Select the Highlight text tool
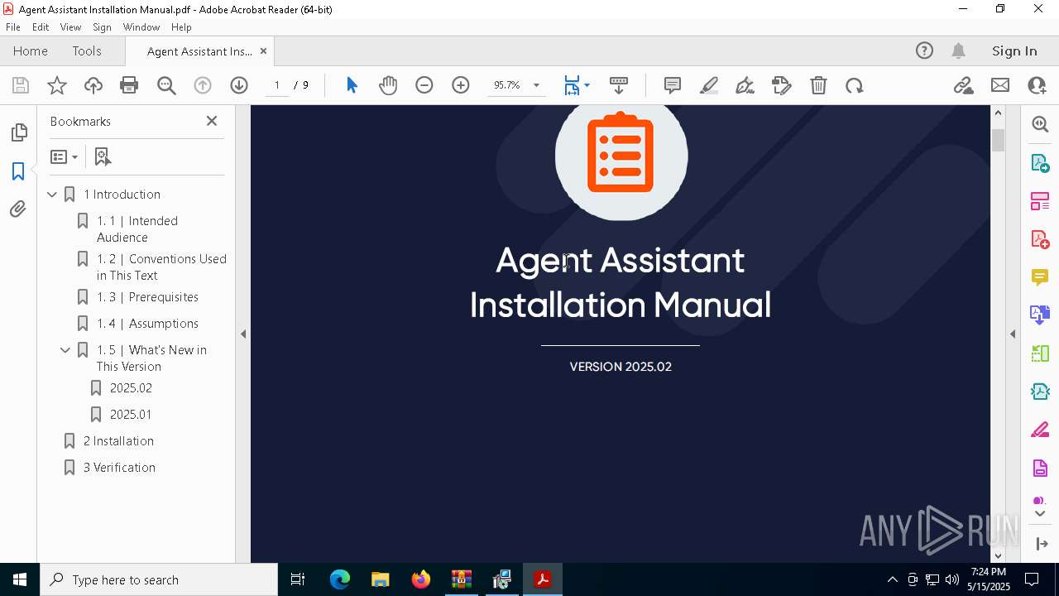 pos(709,85)
